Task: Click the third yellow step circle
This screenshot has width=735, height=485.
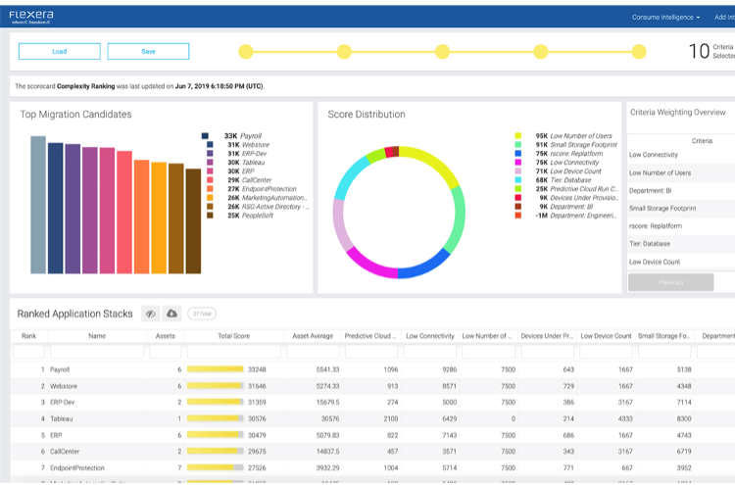Action: tap(442, 51)
